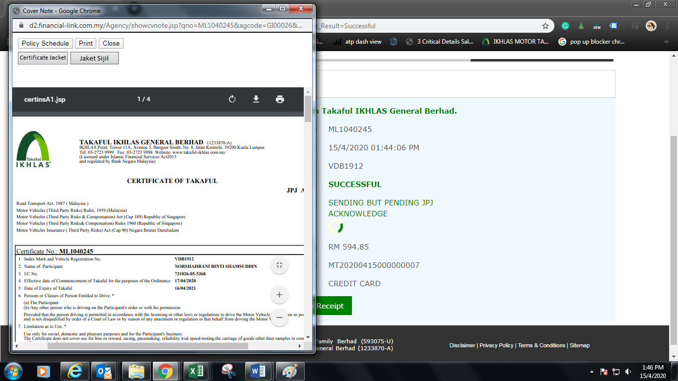Click the volume speaker tray icon
This screenshot has height=381, width=678.
tap(628, 372)
